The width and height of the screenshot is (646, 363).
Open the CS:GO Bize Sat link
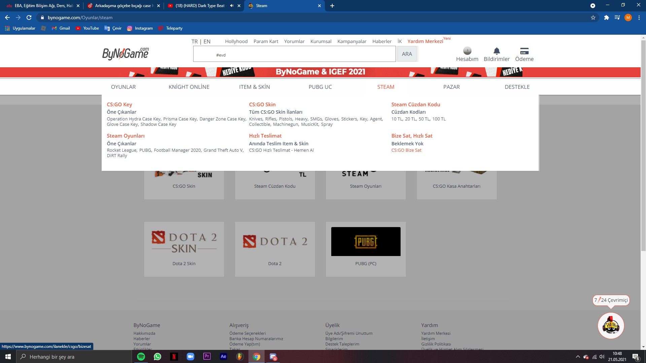tap(406, 150)
